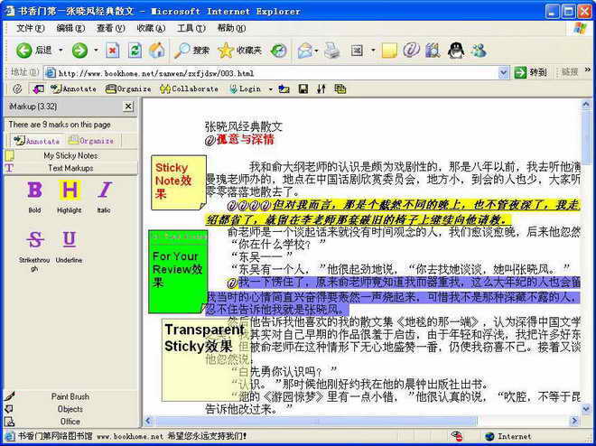
Task: Select the Highlight markup tool
Action: 70,191
